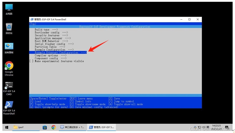Viewport: 235px width, 133px height.
Task: Expand the Security features submenu
Action: (x=51, y=35)
